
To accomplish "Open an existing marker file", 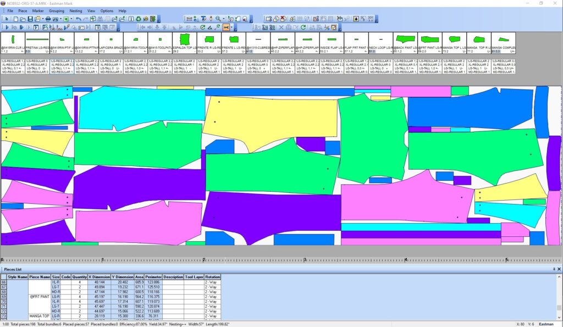I will [24, 19].
